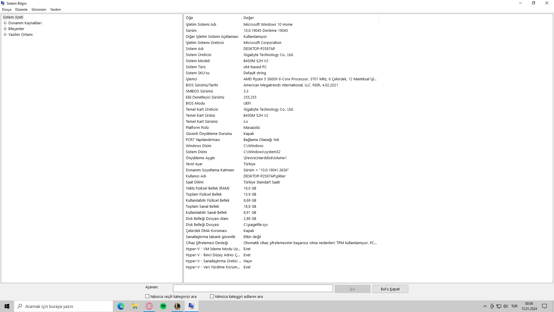Viewport: 554px width, 312px height.
Task: Click the volume speaker tray icon
Action: pyautogui.click(x=506, y=306)
